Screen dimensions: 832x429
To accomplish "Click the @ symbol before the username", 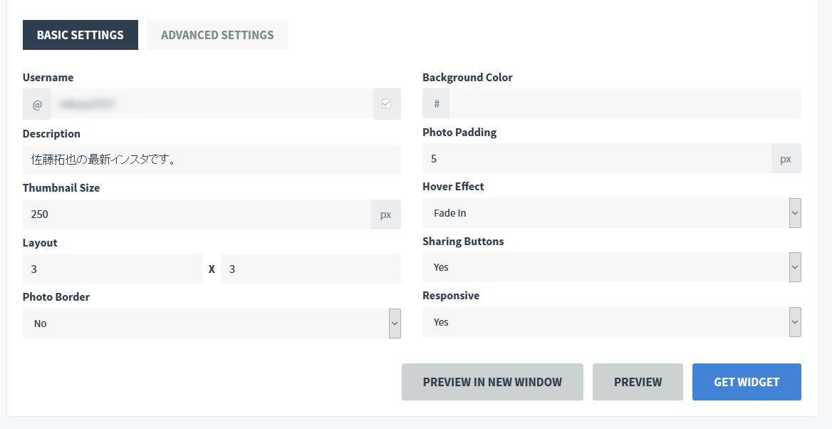I will pyautogui.click(x=37, y=104).
